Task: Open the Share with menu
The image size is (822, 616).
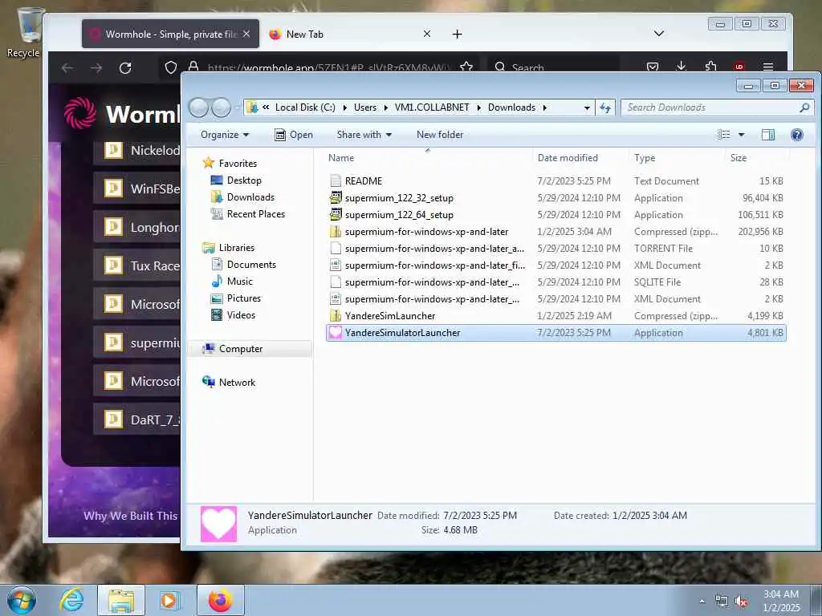Action: pyautogui.click(x=364, y=135)
